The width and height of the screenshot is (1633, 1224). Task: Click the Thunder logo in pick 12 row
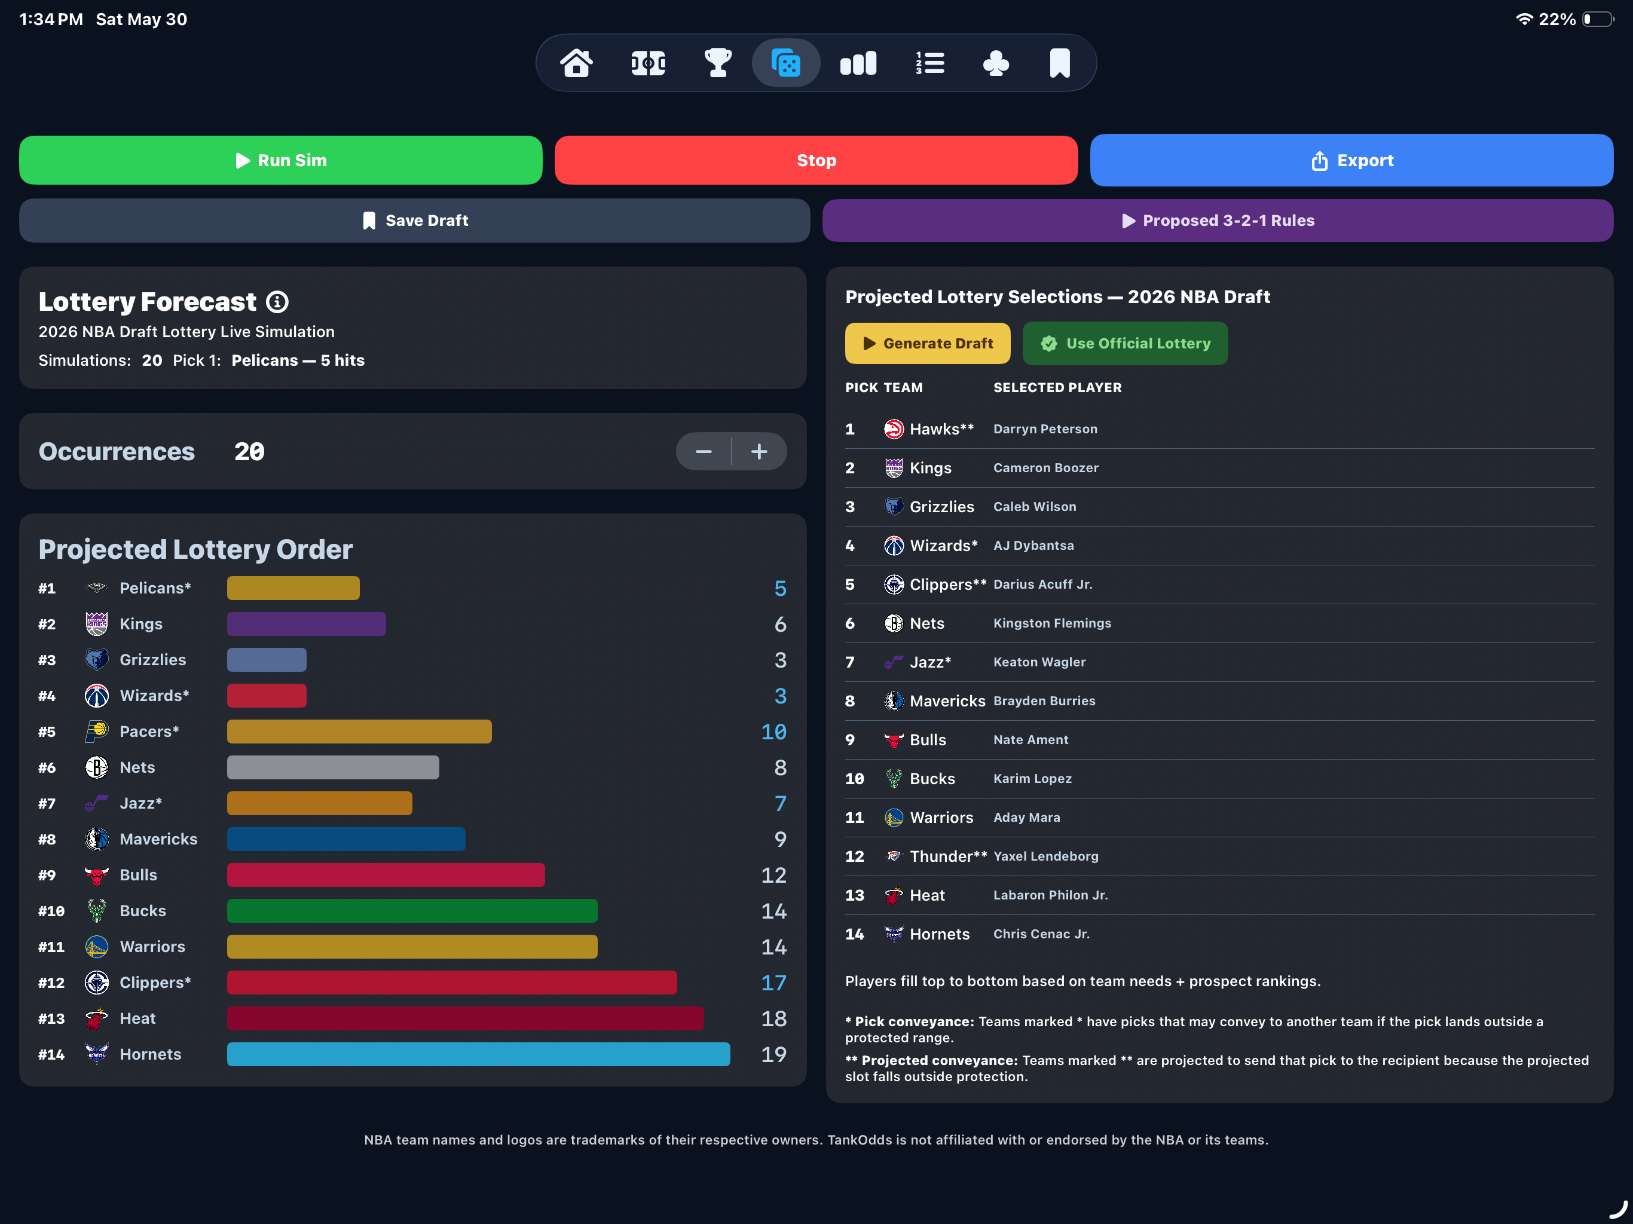(893, 856)
